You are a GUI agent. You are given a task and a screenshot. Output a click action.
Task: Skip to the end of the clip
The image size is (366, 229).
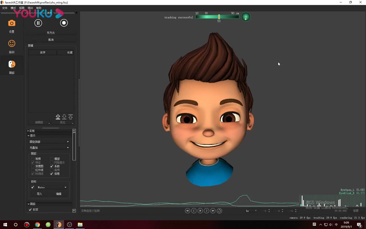pos(213,211)
